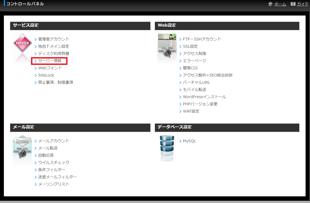Open WAF設定 page
The width and height of the screenshot is (310, 203).
point(191,111)
